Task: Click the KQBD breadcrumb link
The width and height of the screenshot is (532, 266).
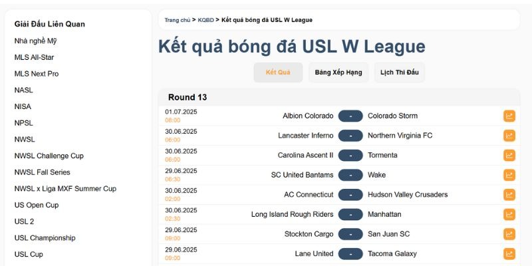Action: 205,20
